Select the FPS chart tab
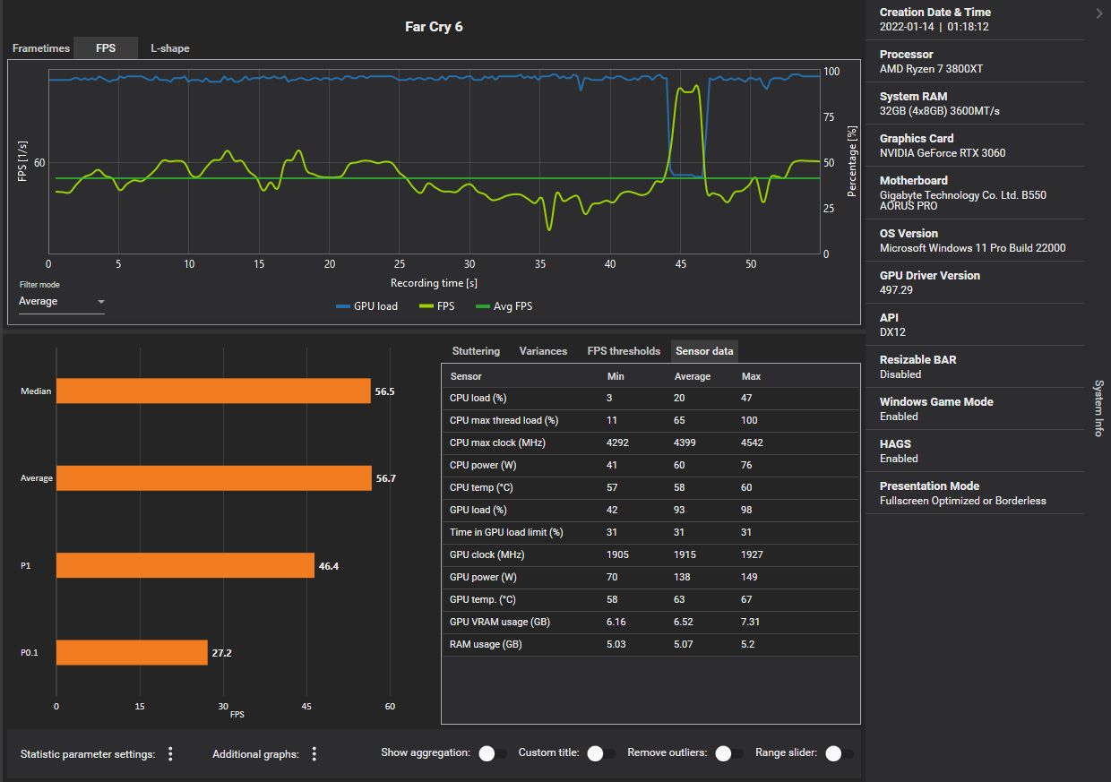The height and width of the screenshot is (782, 1111). (x=106, y=48)
